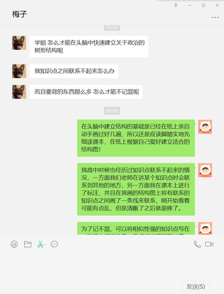This screenshot has height=294, width=224.
Task: Select message about 树形结构
Action: point(89,46)
